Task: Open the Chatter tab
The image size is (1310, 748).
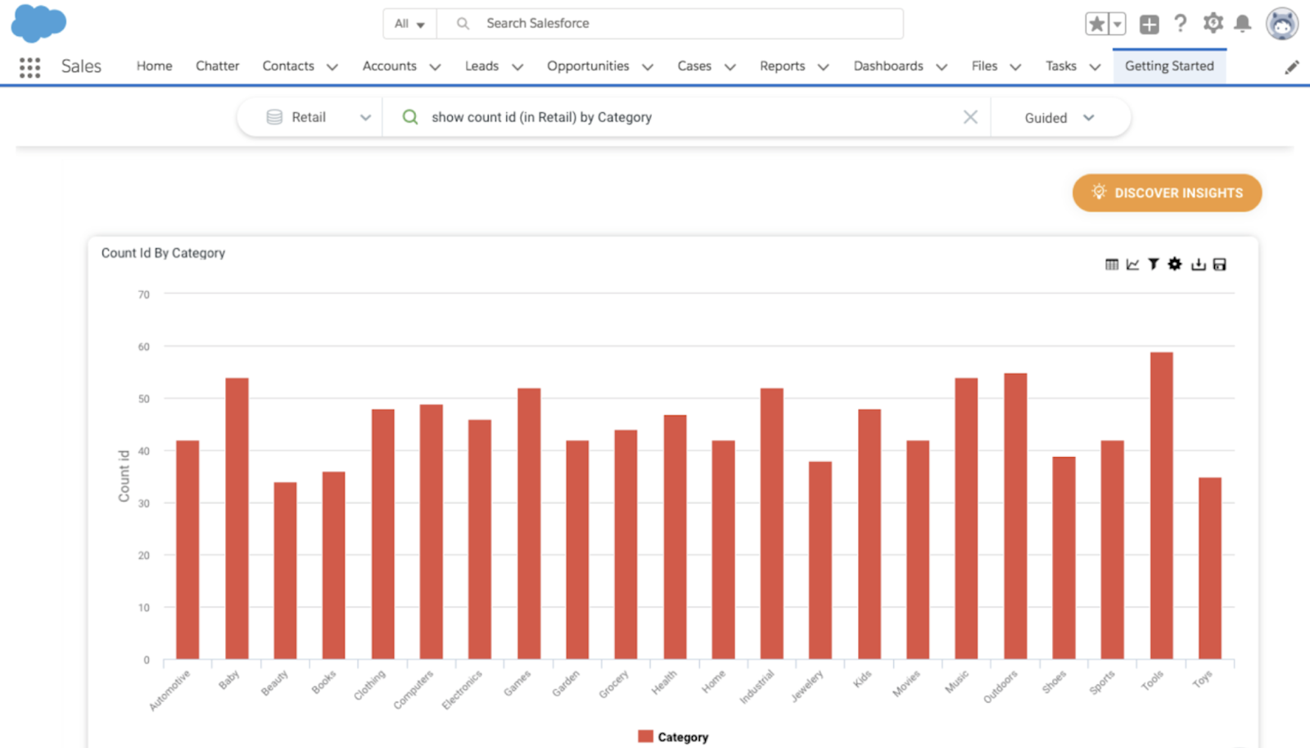Action: coord(217,66)
